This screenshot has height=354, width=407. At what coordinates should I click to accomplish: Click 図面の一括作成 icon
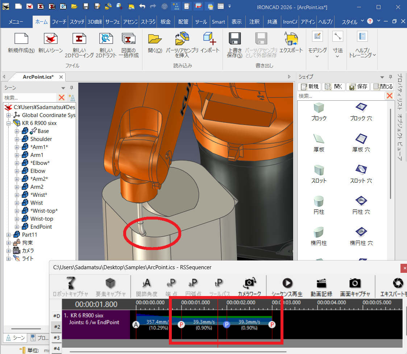(x=129, y=39)
